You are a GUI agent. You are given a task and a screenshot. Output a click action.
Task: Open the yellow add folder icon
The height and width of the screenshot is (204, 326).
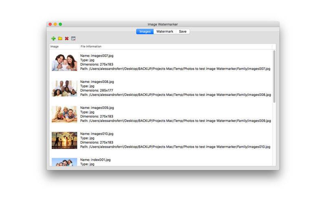tap(60, 38)
